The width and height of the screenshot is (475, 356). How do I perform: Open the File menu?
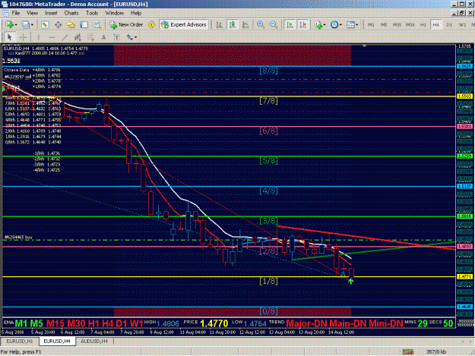pos(16,13)
